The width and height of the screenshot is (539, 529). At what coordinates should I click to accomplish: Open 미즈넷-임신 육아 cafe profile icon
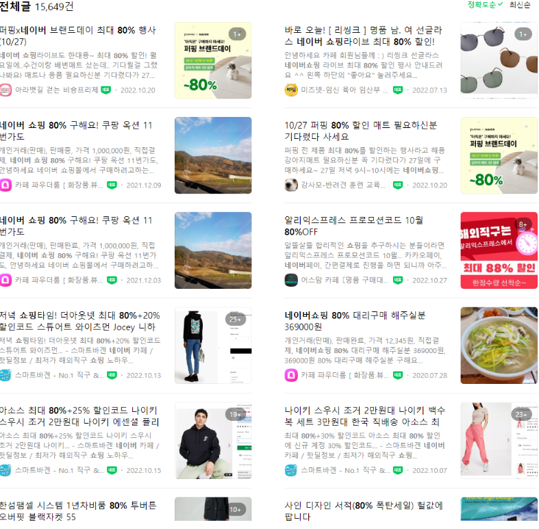click(x=291, y=90)
